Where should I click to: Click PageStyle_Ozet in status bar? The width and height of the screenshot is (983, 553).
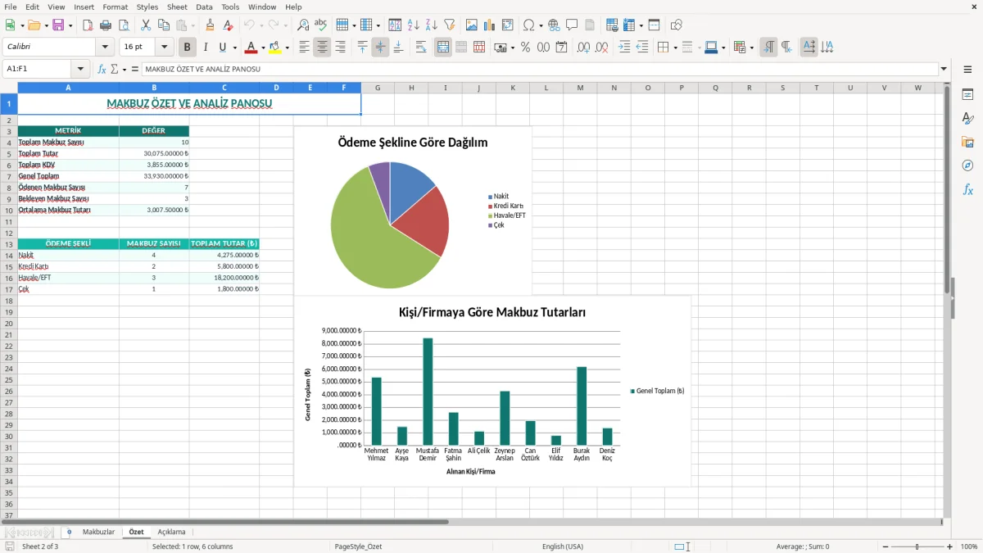click(358, 546)
